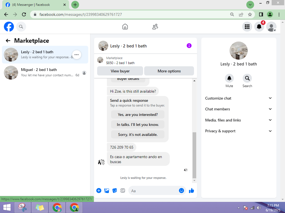
Task: Expand Customize chat section
Action: pyautogui.click(x=239, y=98)
